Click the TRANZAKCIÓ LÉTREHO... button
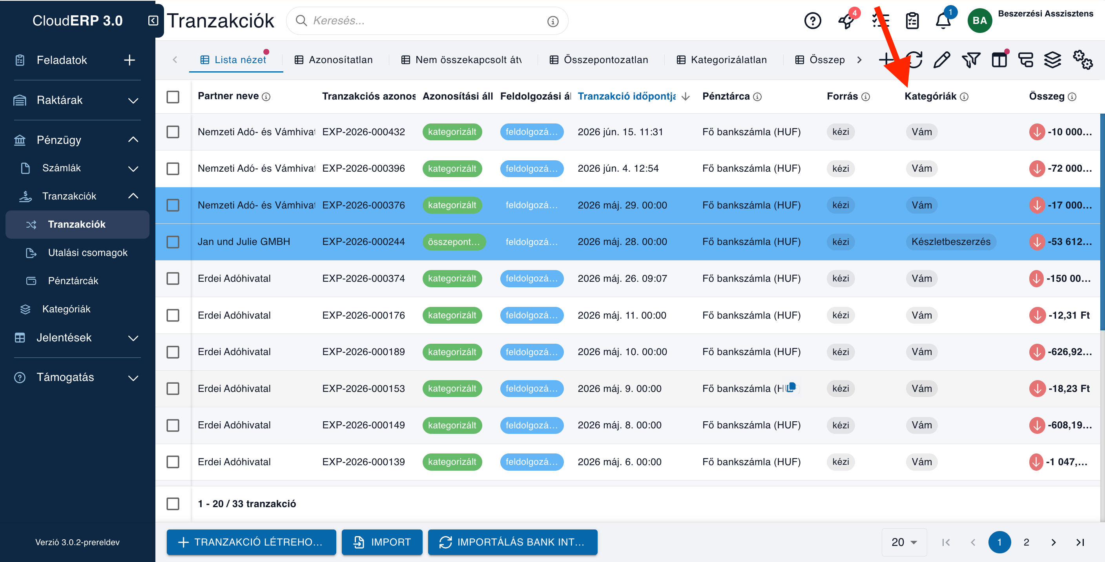1105x562 pixels. tap(252, 542)
